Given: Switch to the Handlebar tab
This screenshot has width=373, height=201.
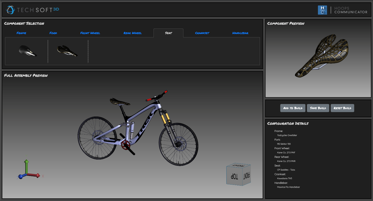Looking at the screenshot, I should point(240,33).
